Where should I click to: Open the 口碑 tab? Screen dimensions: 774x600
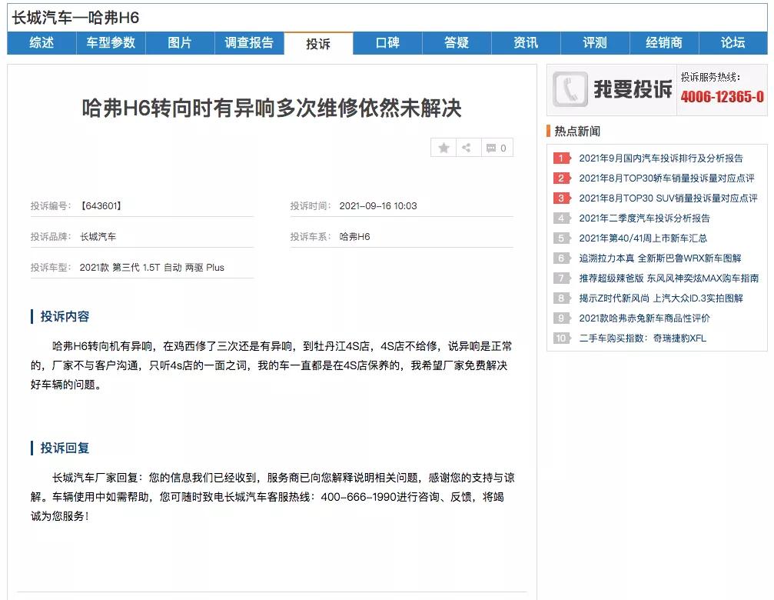(x=387, y=43)
